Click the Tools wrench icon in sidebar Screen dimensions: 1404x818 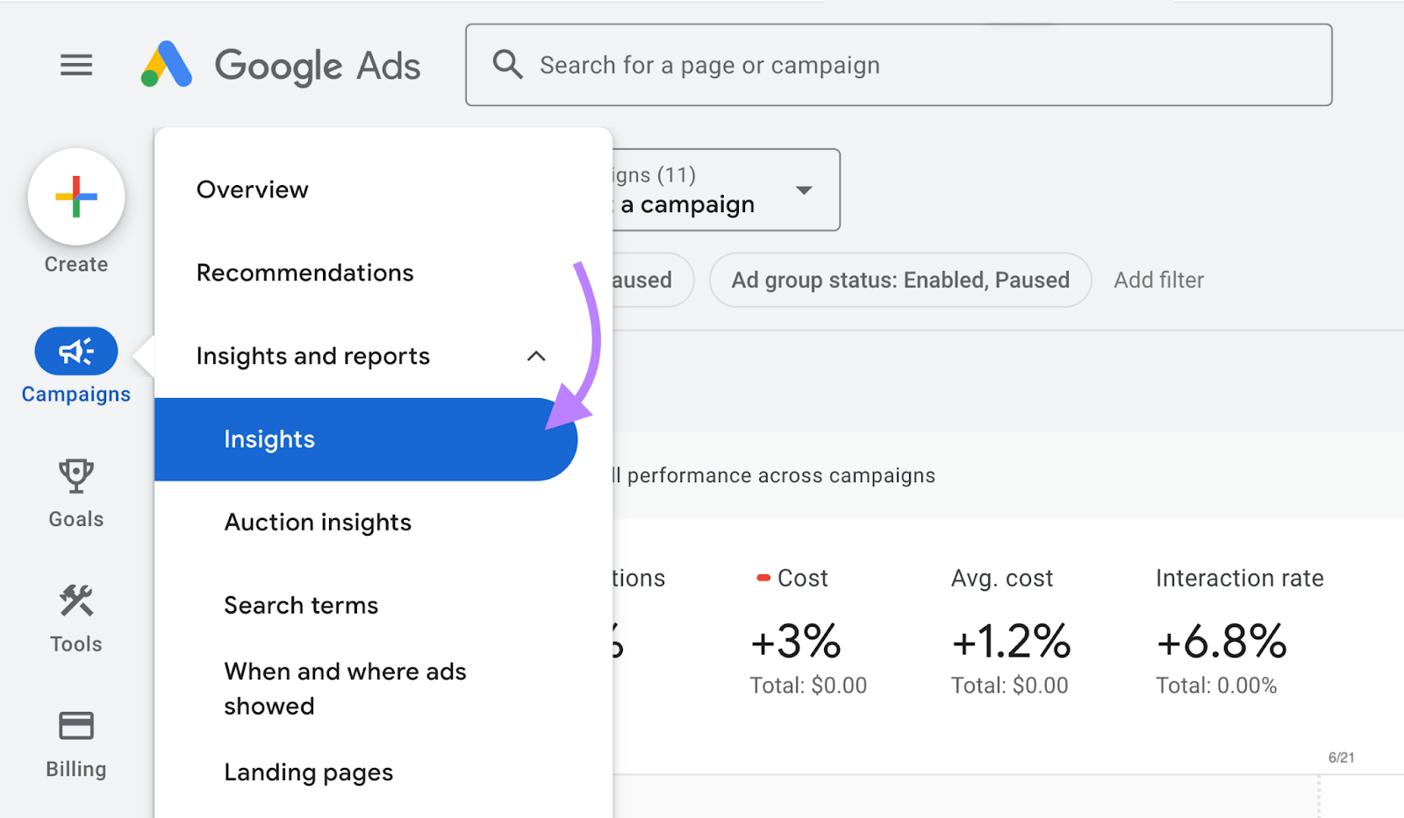coord(75,601)
